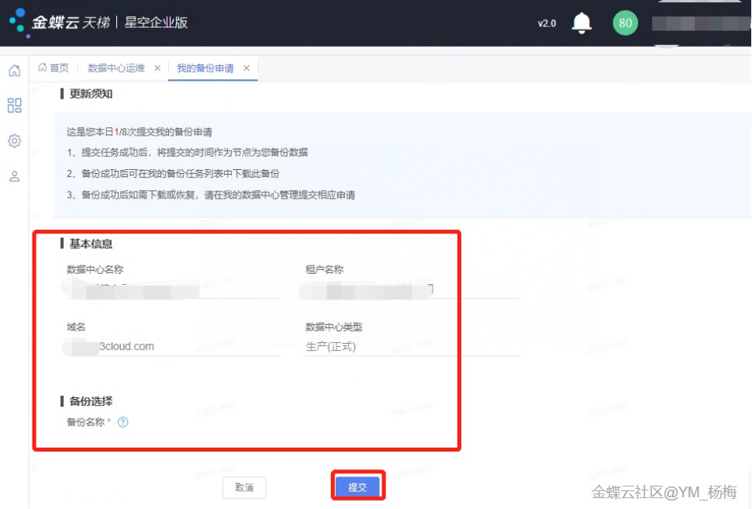
Task: Click the 提交 button
Action: (x=357, y=487)
